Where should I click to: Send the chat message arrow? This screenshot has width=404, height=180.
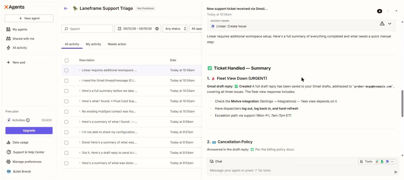[396, 172]
